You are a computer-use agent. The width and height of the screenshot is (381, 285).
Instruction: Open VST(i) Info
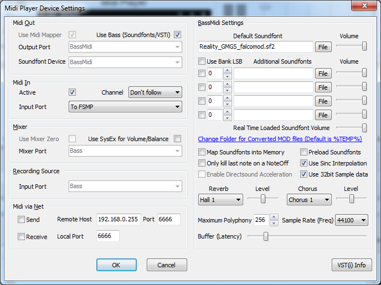coord(352,265)
